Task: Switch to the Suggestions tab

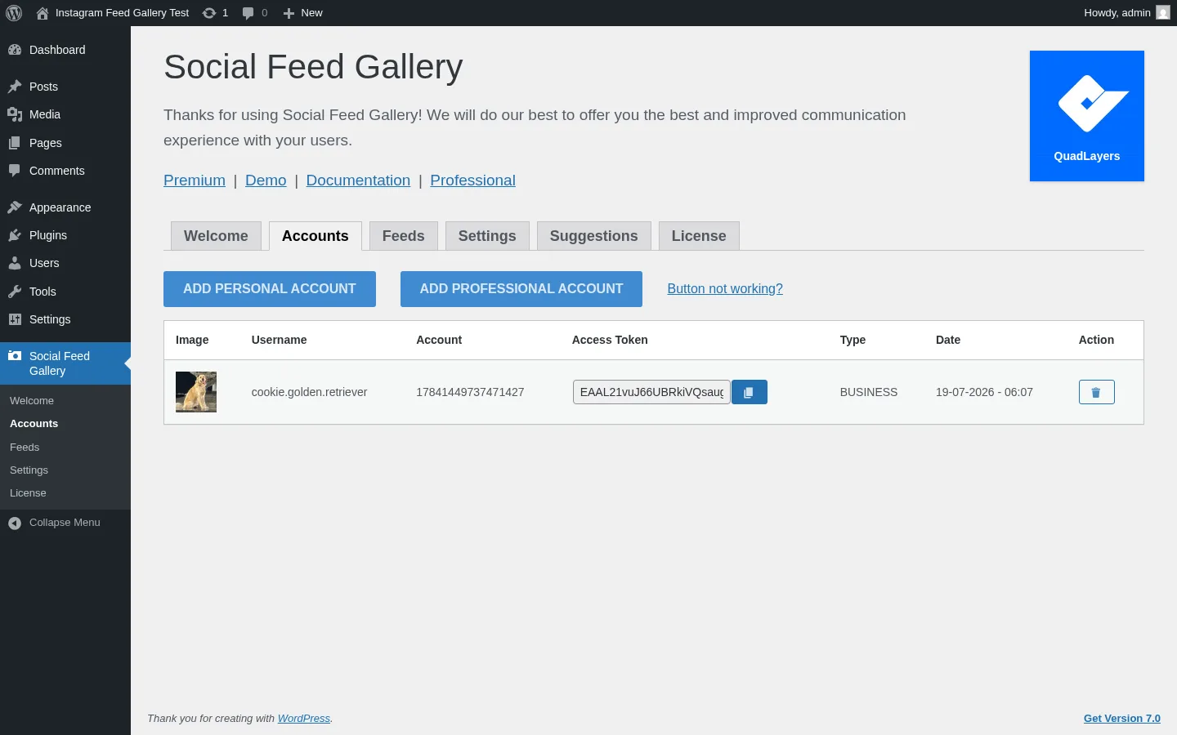Action: click(594, 236)
